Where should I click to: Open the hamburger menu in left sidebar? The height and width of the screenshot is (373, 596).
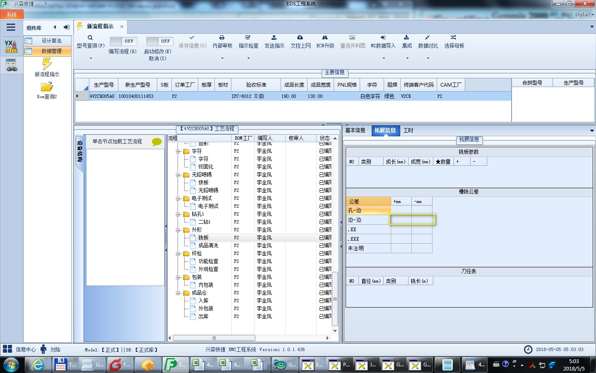pos(11,27)
